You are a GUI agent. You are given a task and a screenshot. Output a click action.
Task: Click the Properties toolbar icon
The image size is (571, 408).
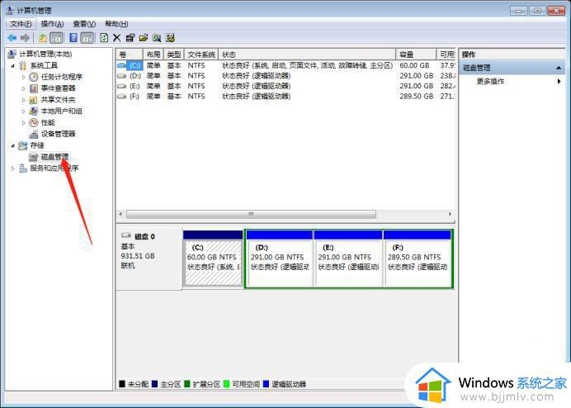pos(130,37)
